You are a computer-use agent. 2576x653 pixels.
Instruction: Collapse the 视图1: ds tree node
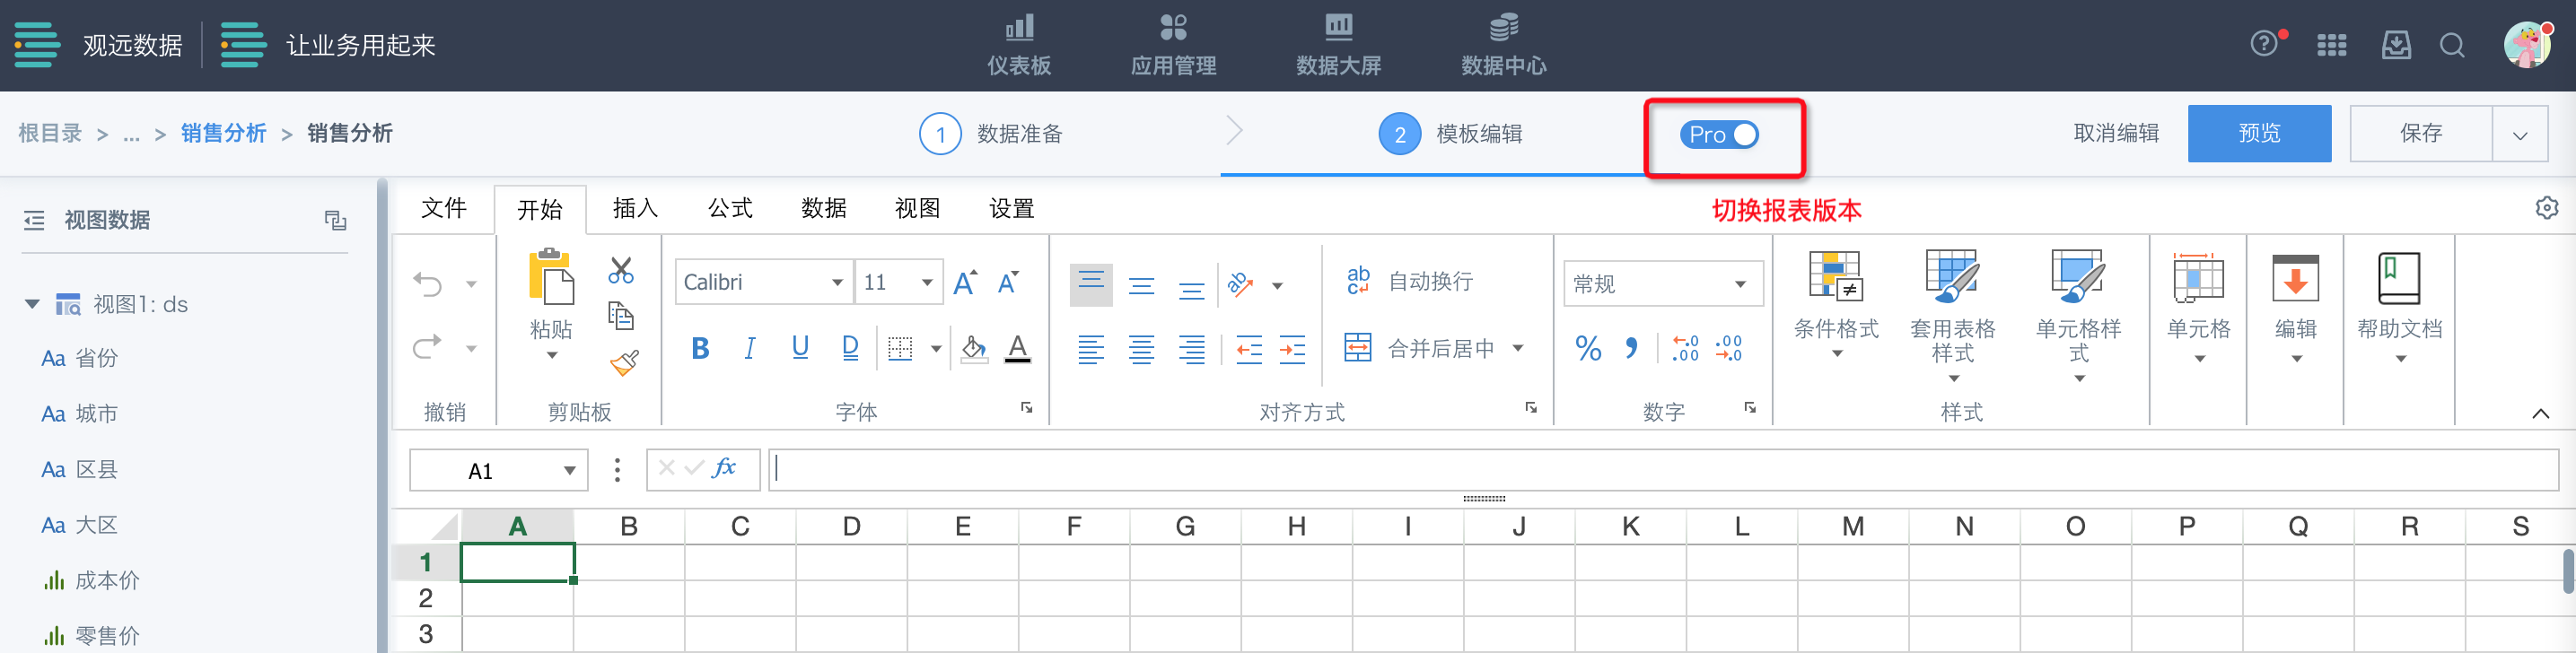pos(33,304)
